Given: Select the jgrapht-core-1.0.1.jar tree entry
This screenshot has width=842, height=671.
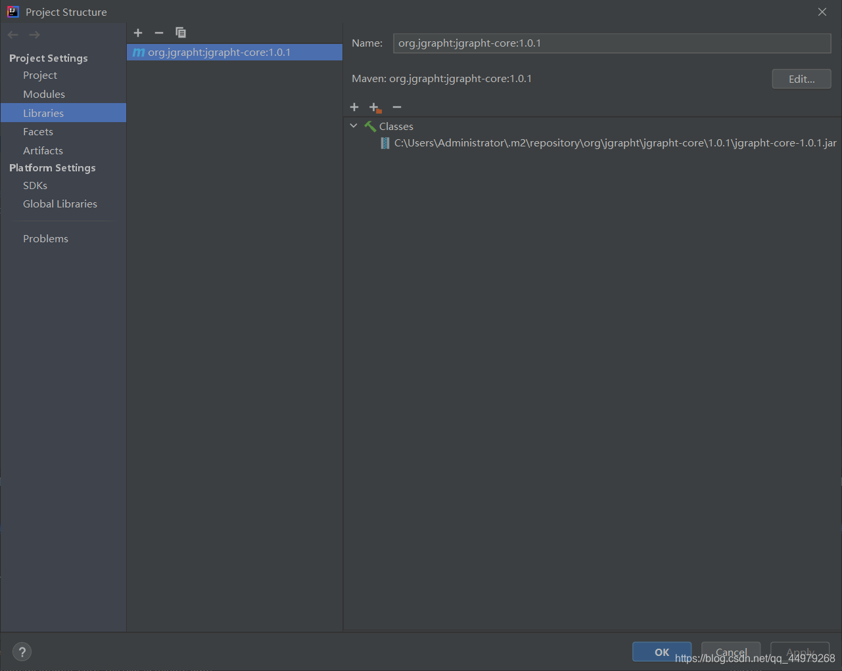Looking at the screenshot, I should [592, 142].
